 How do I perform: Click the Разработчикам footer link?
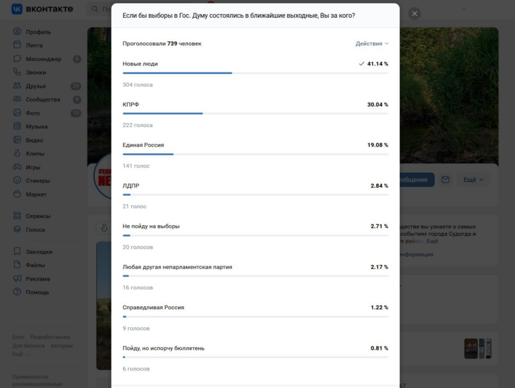click(50, 337)
